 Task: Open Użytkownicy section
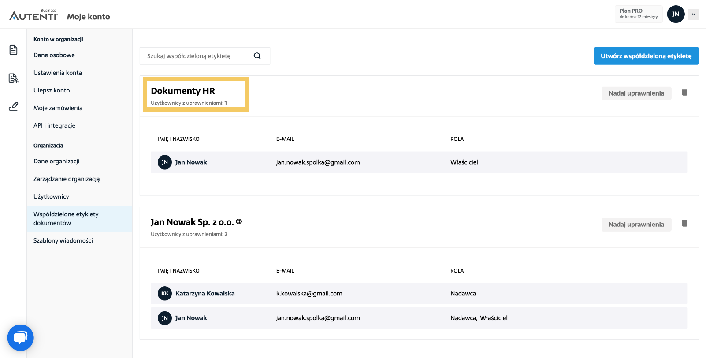pyautogui.click(x=51, y=196)
